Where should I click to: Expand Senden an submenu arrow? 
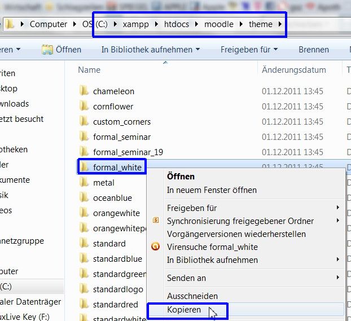(x=338, y=278)
